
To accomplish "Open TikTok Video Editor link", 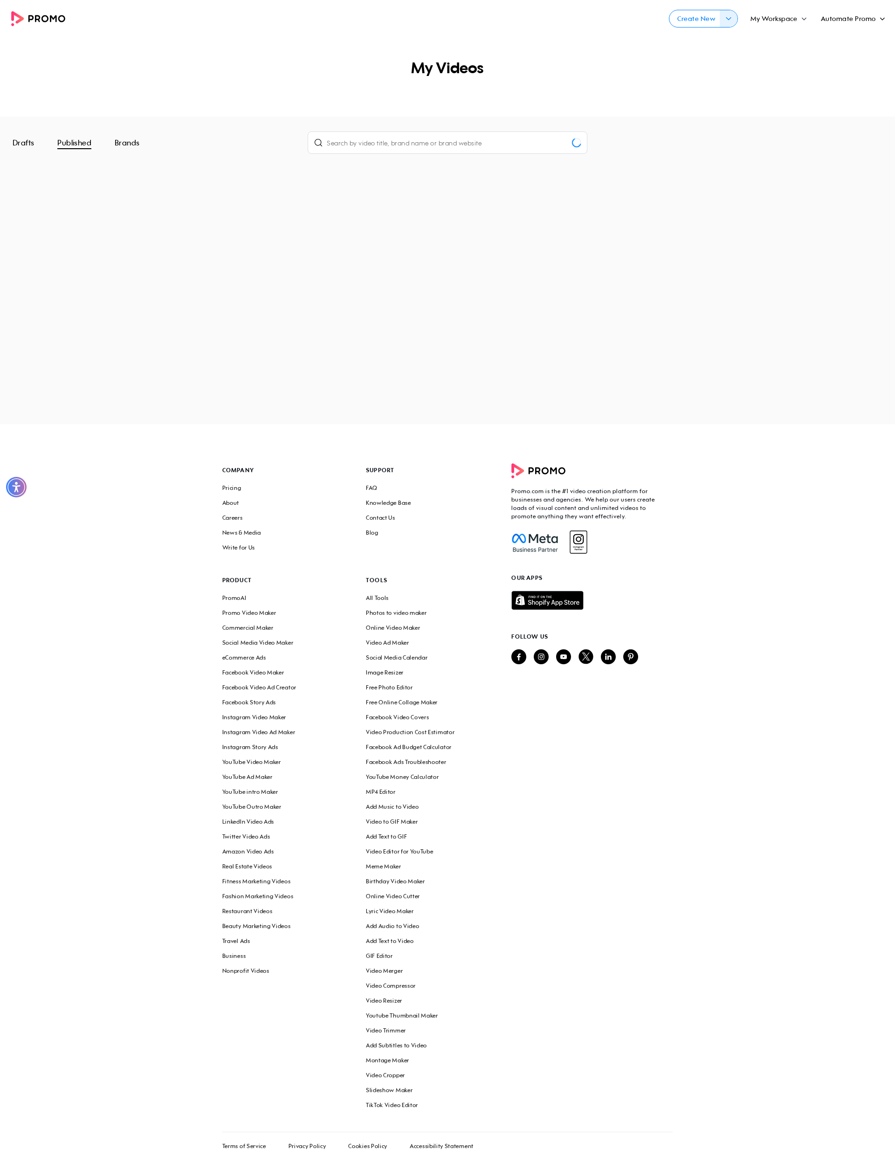I will (392, 1105).
